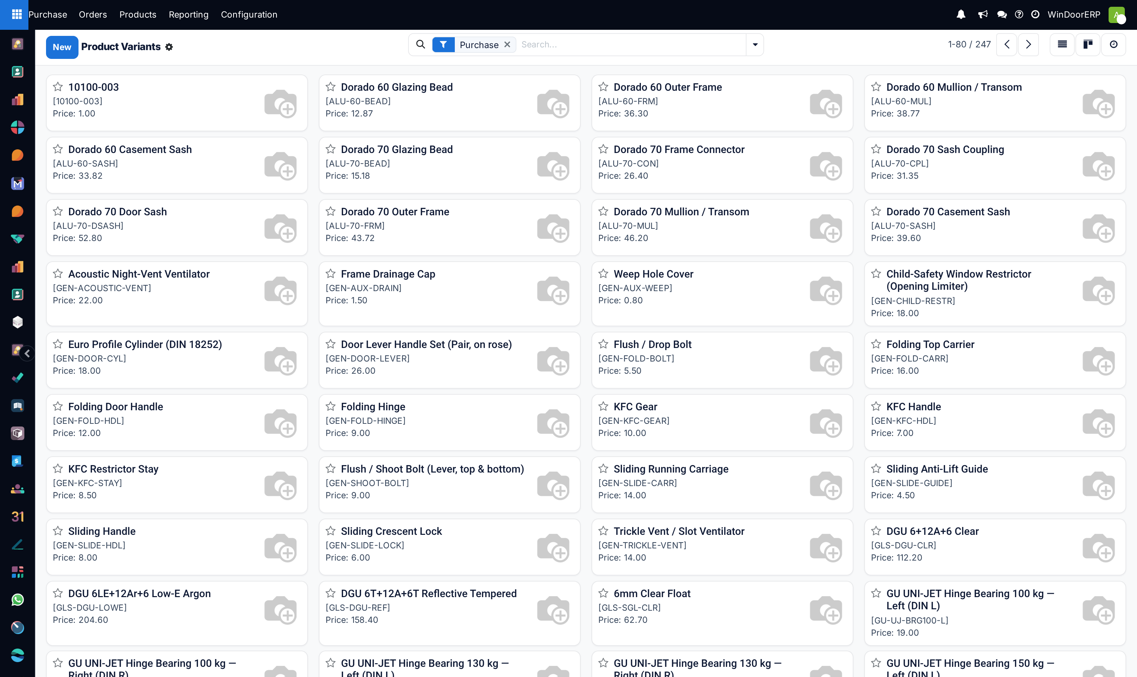Open Product Variants gear actions menu

click(x=169, y=47)
